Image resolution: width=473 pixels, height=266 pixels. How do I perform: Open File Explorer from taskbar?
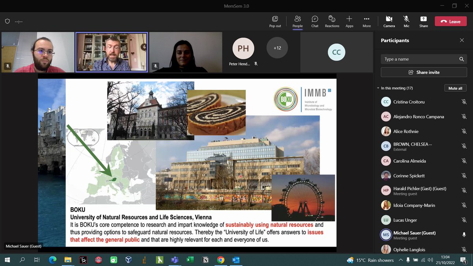coord(68,260)
